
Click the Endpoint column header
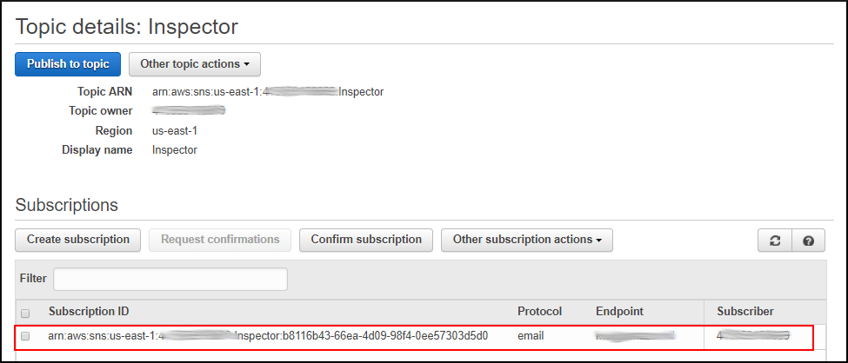tap(620, 312)
